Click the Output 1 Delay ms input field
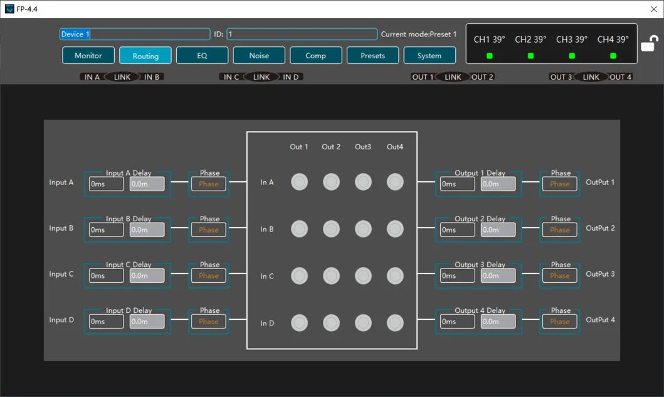The height and width of the screenshot is (397, 664). (456, 184)
